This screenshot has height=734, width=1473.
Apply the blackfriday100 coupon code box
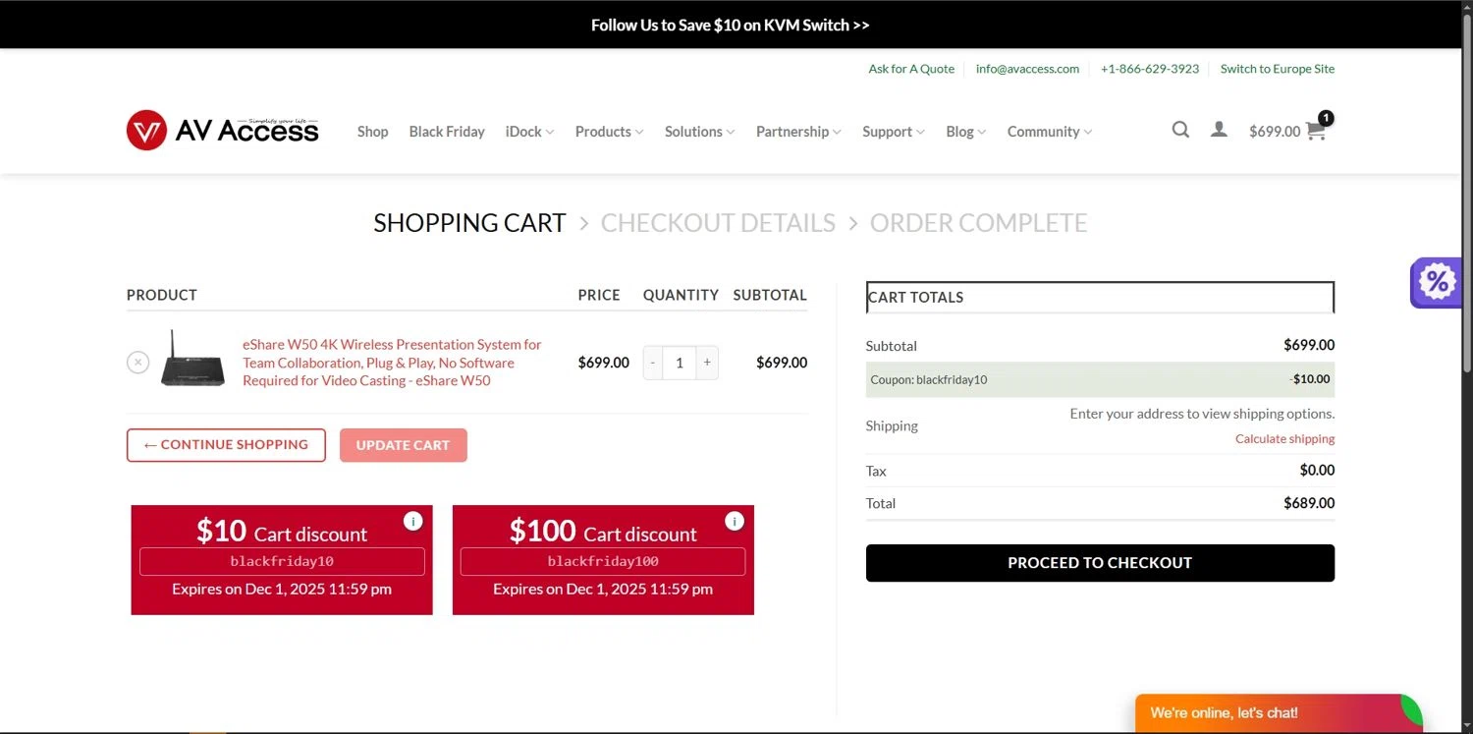coord(603,561)
